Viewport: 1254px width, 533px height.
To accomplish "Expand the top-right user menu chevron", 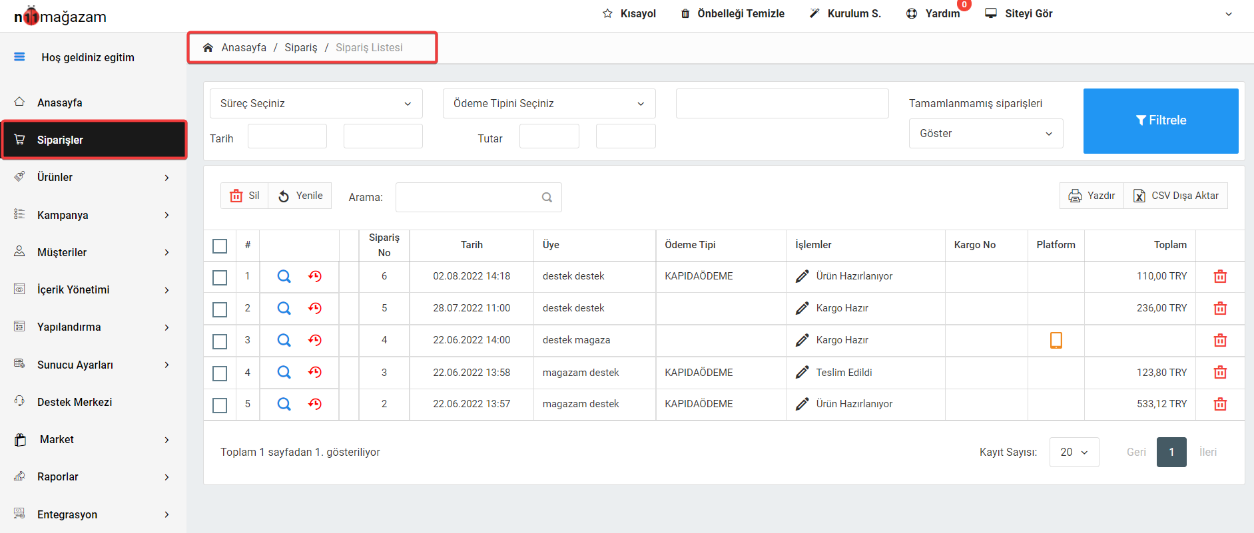I will (x=1229, y=14).
